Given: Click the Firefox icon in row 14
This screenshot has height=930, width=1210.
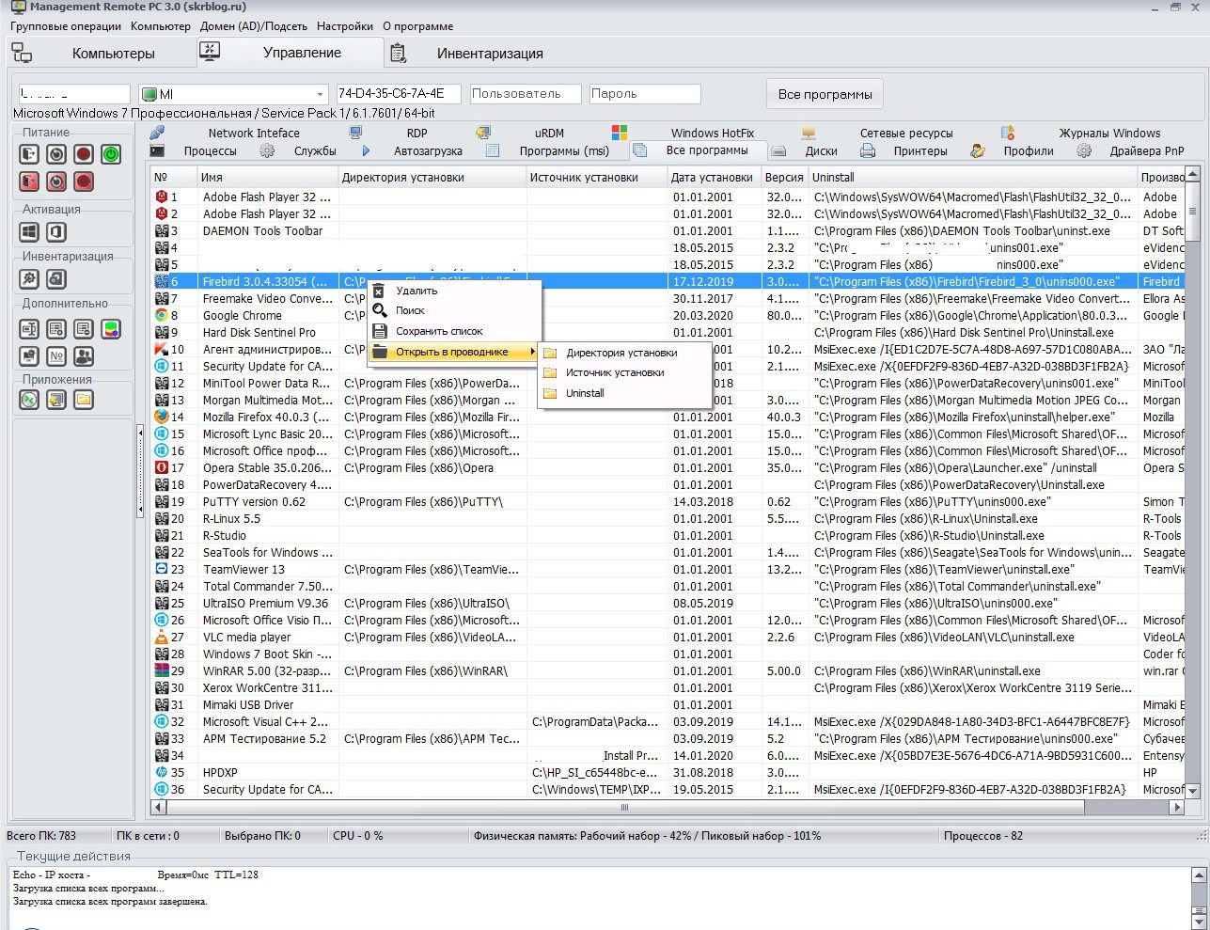Looking at the screenshot, I should 162,418.
